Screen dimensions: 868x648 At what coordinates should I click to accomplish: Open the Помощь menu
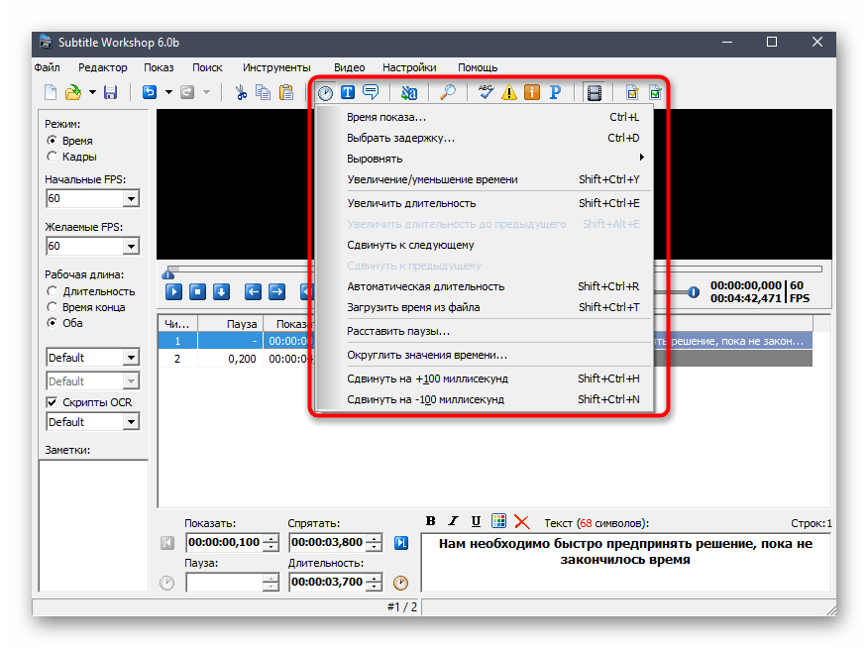[478, 67]
